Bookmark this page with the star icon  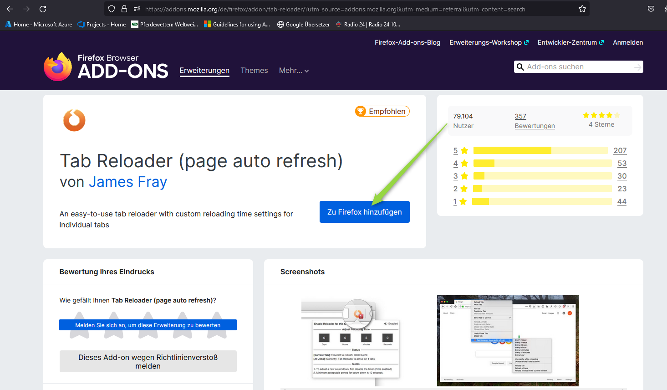pyautogui.click(x=582, y=9)
